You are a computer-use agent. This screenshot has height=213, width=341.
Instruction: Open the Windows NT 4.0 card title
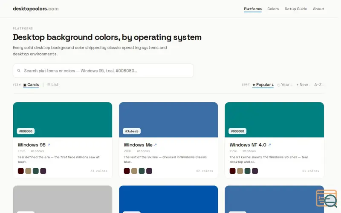pyautogui.click(x=248, y=145)
